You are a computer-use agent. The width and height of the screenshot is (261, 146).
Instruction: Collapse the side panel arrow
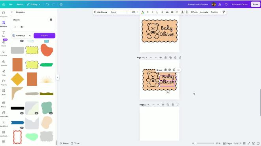(57, 77)
